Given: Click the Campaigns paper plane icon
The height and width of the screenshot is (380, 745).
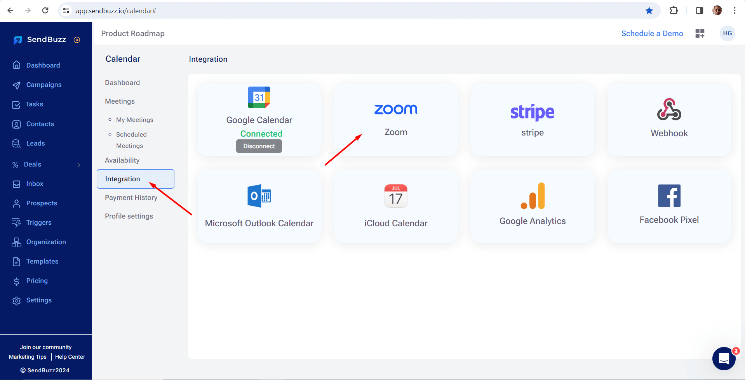Looking at the screenshot, I should tap(16, 85).
